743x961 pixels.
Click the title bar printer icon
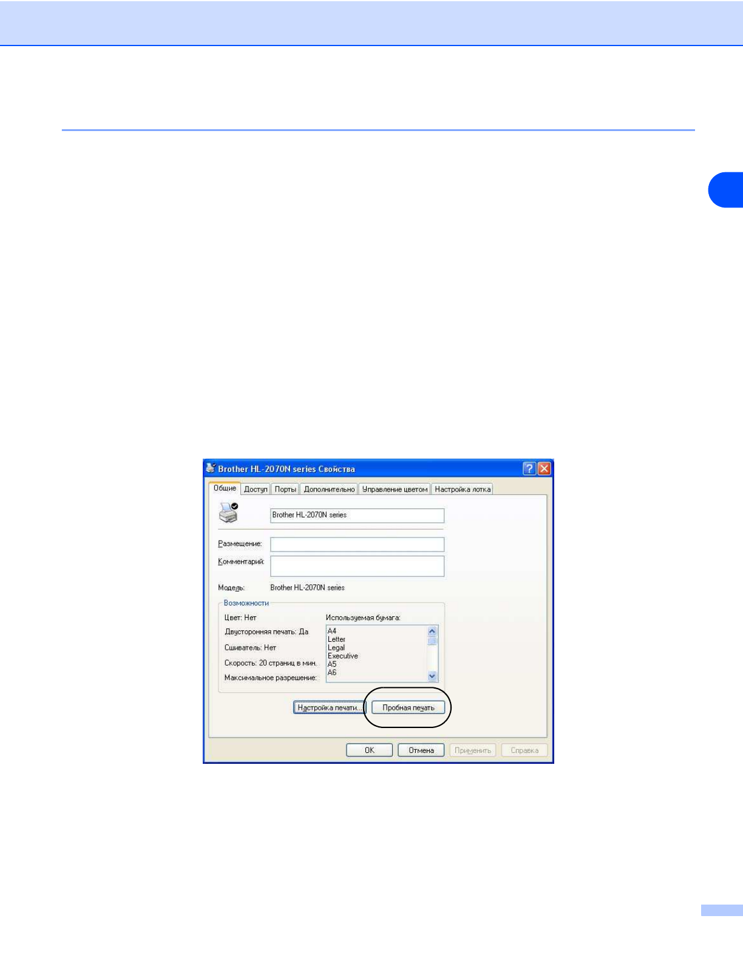(211, 468)
